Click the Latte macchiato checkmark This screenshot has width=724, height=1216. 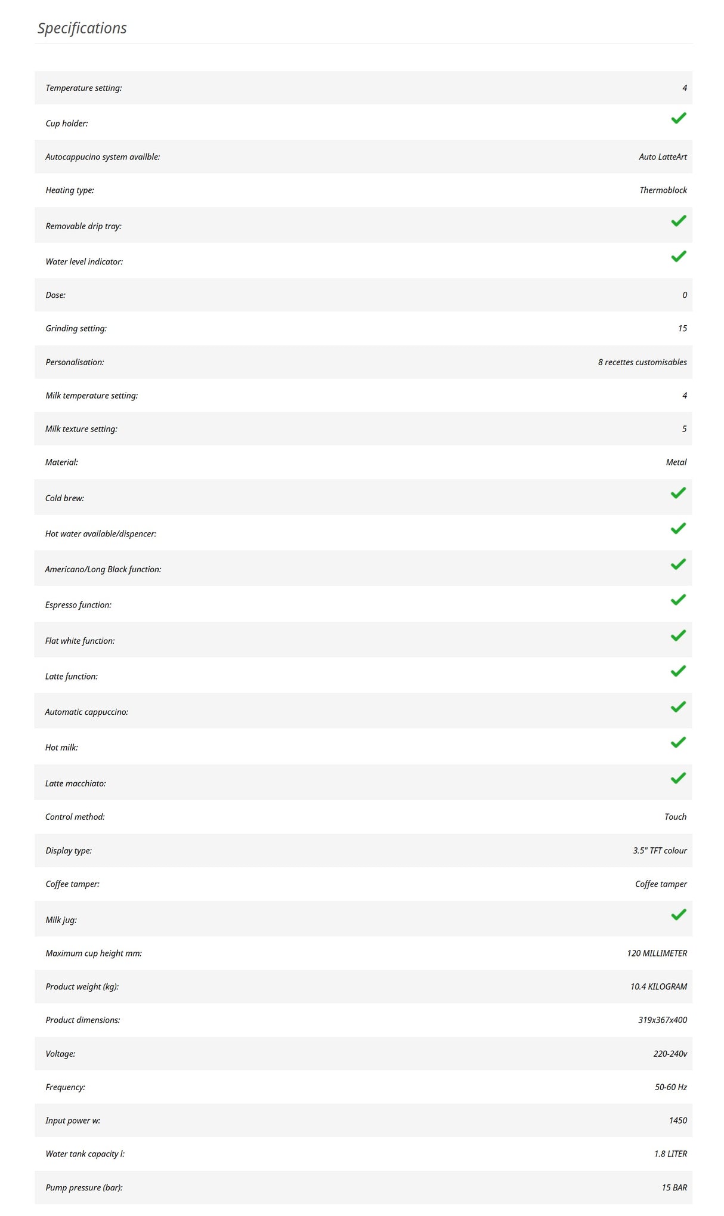pyautogui.click(x=678, y=778)
